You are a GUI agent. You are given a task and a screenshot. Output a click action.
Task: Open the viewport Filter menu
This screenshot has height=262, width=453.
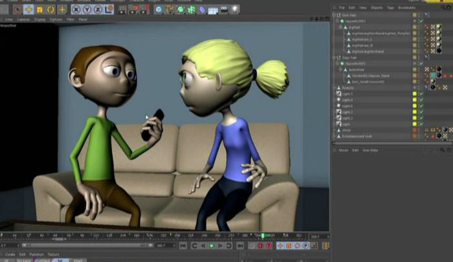pyautogui.click(x=71, y=19)
